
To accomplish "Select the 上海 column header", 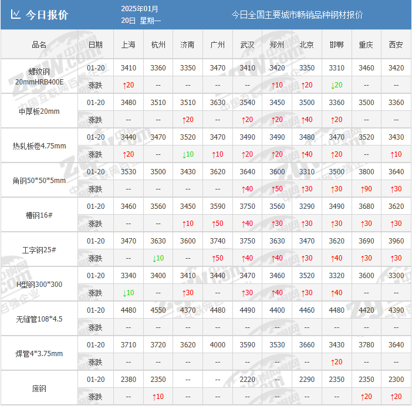I will [x=128, y=45].
